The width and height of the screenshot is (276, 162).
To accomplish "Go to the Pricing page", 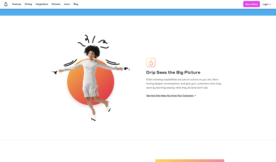I will (x=28, y=4).
